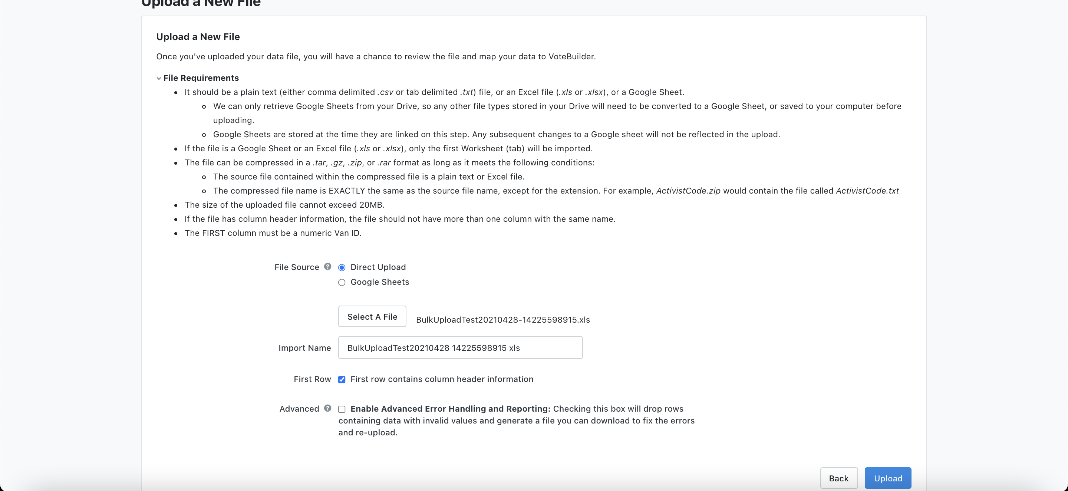Click the File Source help icon
The width and height of the screenshot is (1068, 491).
(x=327, y=267)
